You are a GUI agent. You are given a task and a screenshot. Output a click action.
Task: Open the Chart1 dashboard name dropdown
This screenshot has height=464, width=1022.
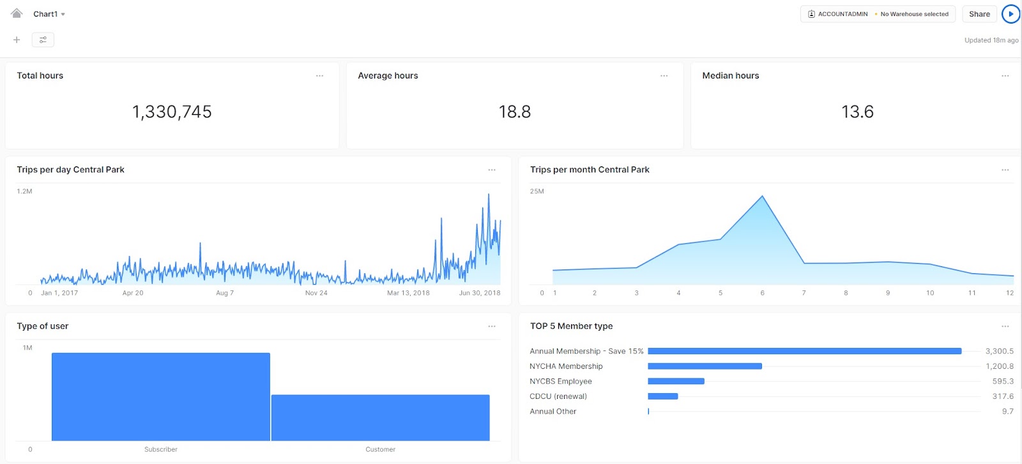[49, 14]
